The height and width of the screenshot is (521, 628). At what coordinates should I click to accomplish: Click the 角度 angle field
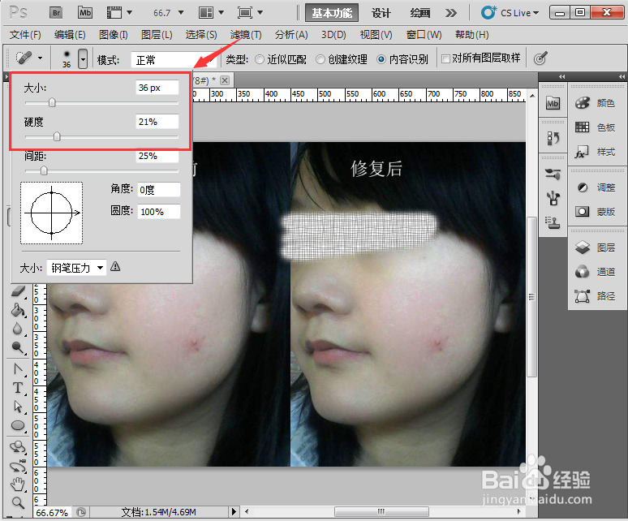tap(158, 189)
